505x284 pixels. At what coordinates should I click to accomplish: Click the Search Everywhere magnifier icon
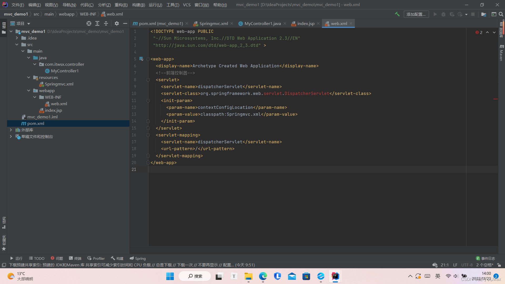[501, 14]
